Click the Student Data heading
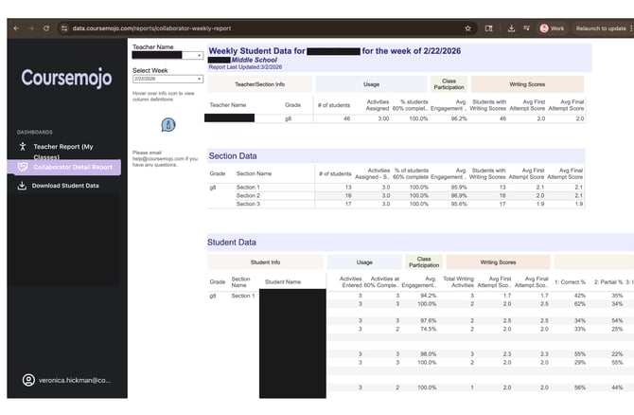 [232, 243]
